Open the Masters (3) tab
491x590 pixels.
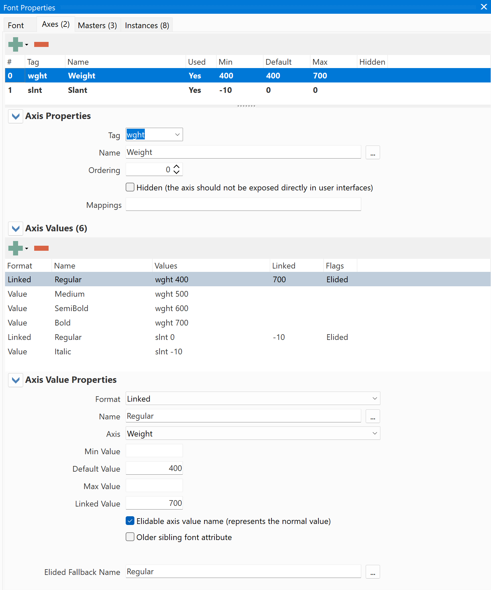[x=97, y=25]
